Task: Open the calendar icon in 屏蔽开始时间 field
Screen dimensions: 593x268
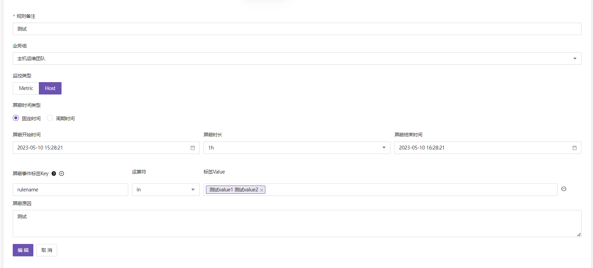Action: [193, 148]
